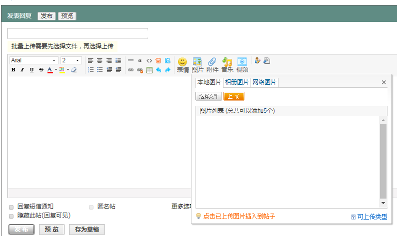The image size is (397, 236).
Task: Switch to the 本地图片 tab
Action: [x=209, y=82]
